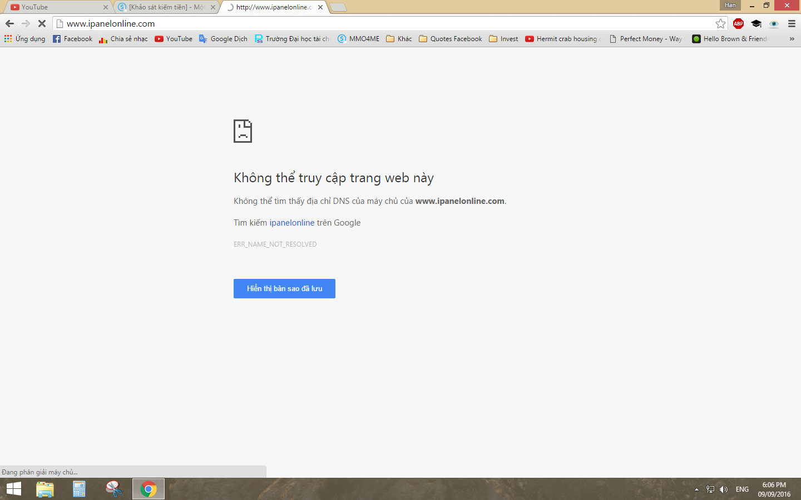
Task: Expand the Invest bookmarks folder
Action: tap(503, 39)
